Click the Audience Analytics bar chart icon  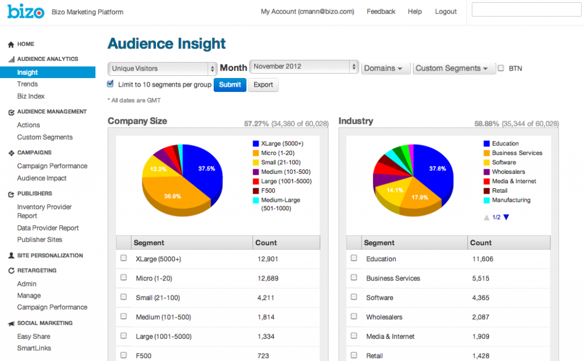11,59
